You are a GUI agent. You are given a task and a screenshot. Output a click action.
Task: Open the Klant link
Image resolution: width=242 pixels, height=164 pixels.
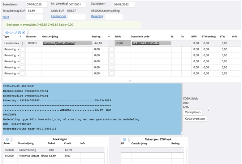tap(6, 17)
